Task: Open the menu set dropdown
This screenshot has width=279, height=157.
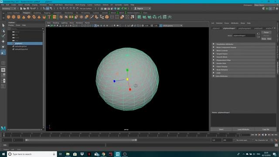Action: [9, 9]
